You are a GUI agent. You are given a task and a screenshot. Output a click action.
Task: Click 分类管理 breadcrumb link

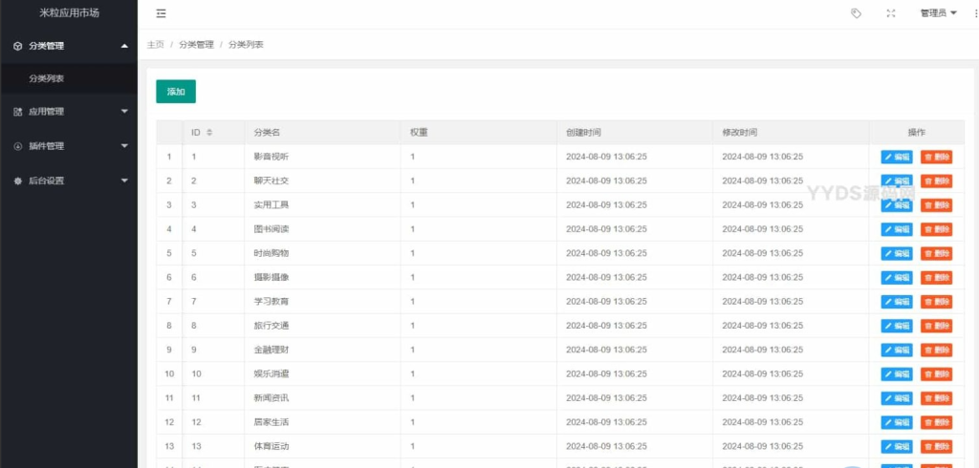click(x=196, y=45)
